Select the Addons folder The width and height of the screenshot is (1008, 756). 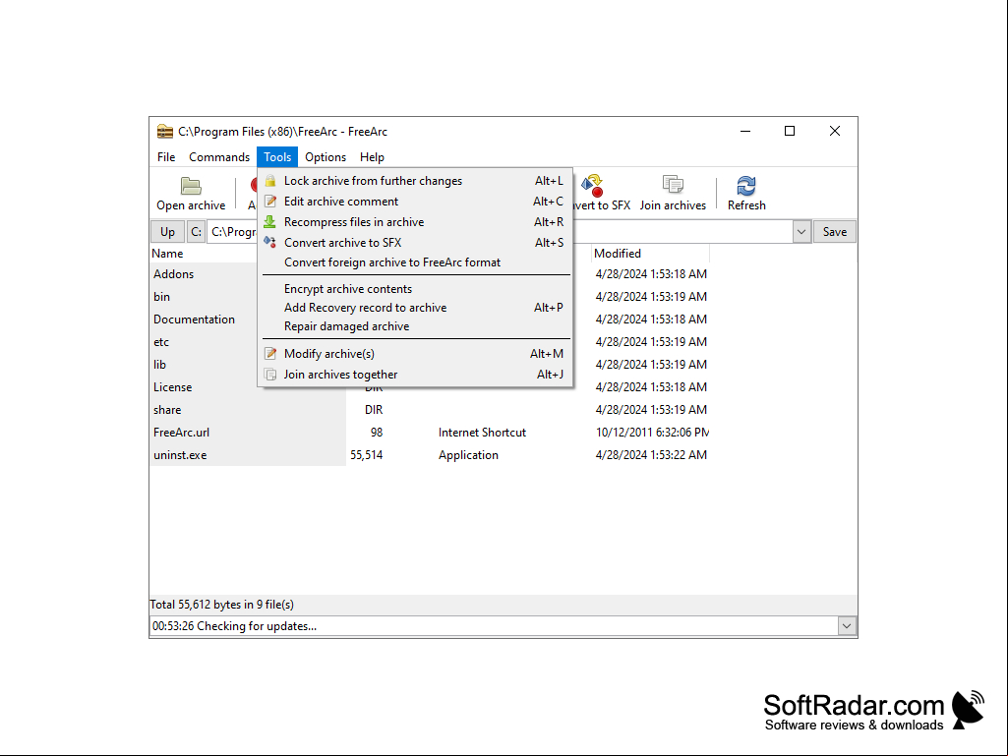click(173, 274)
